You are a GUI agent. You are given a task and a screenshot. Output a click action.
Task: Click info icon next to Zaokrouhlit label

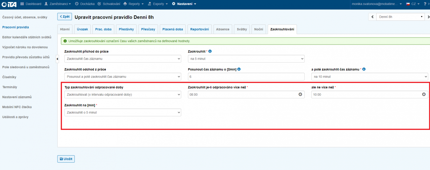pos(210,51)
